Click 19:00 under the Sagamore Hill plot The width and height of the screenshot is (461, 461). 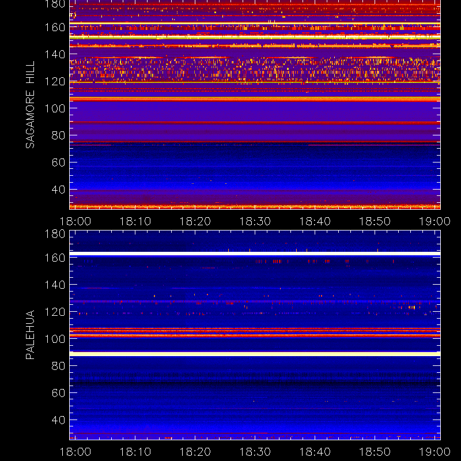point(434,221)
